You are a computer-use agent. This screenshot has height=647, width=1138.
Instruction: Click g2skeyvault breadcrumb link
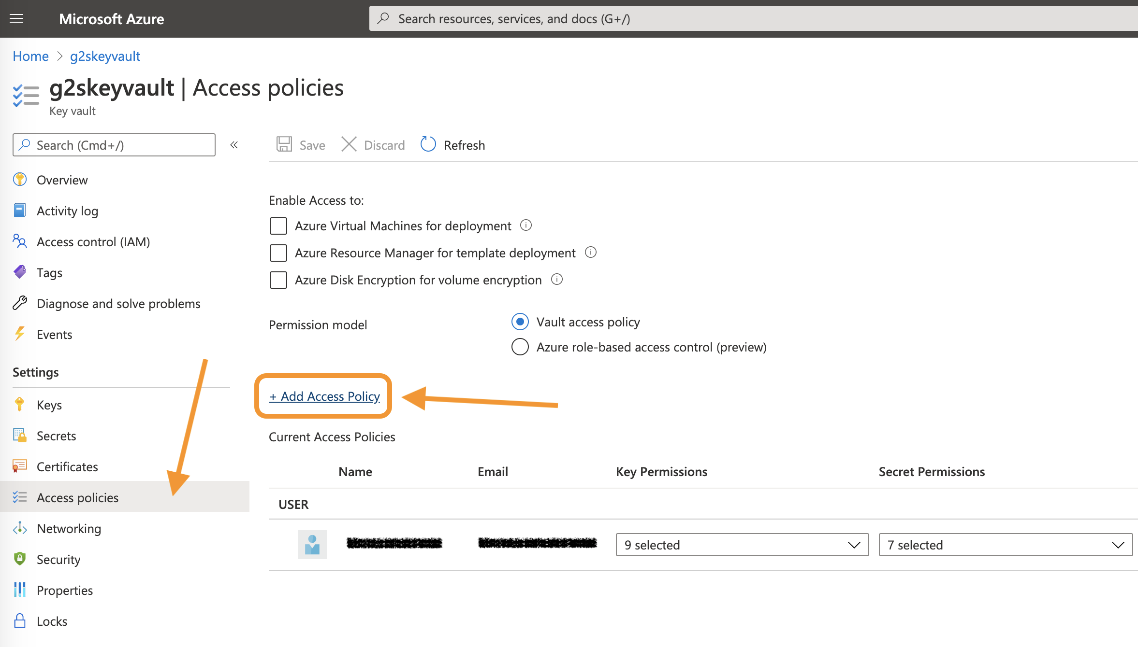(x=105, y=56)
